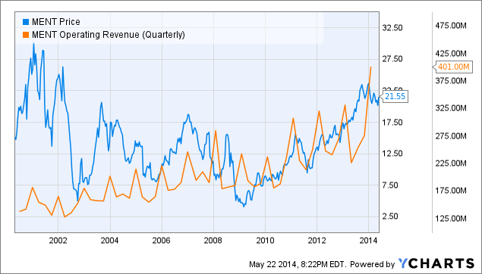The width and height of the screenshot is (482, 274).
Task: Click the 275.00M revenue axis value
Action: point(451,136)
